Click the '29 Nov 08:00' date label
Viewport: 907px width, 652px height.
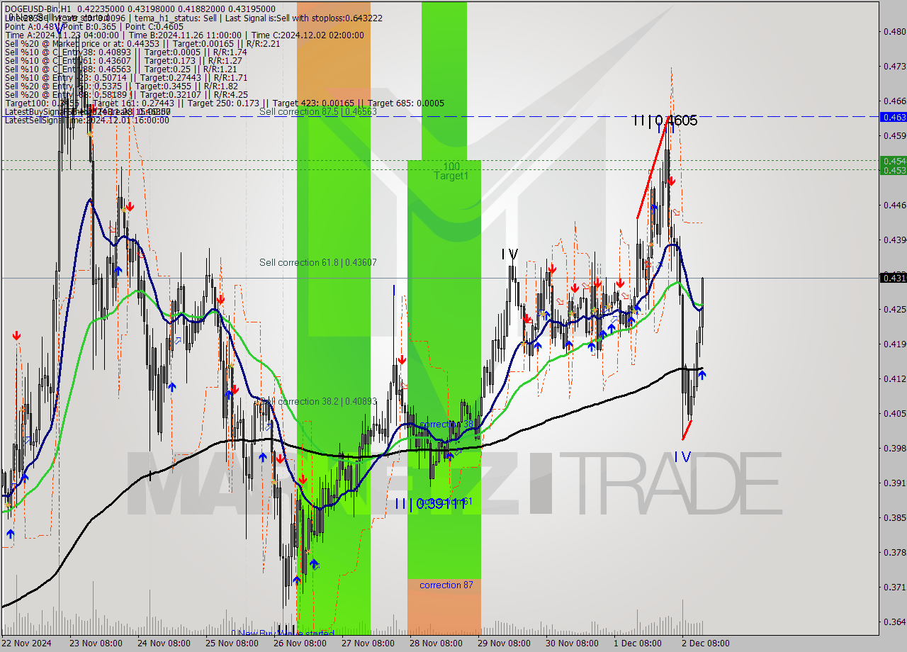coord(505,643)
